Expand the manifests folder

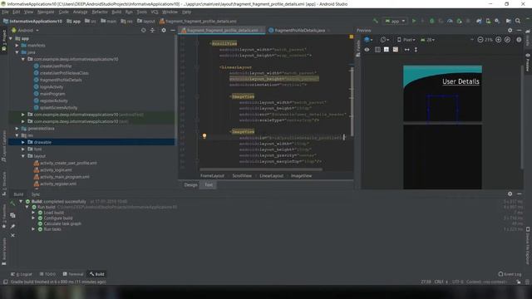[x=17, y=45]
